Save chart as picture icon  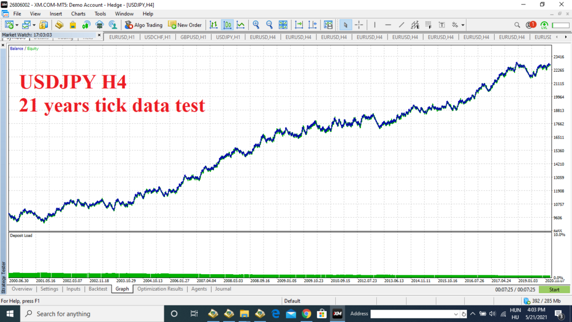(328, 25)
